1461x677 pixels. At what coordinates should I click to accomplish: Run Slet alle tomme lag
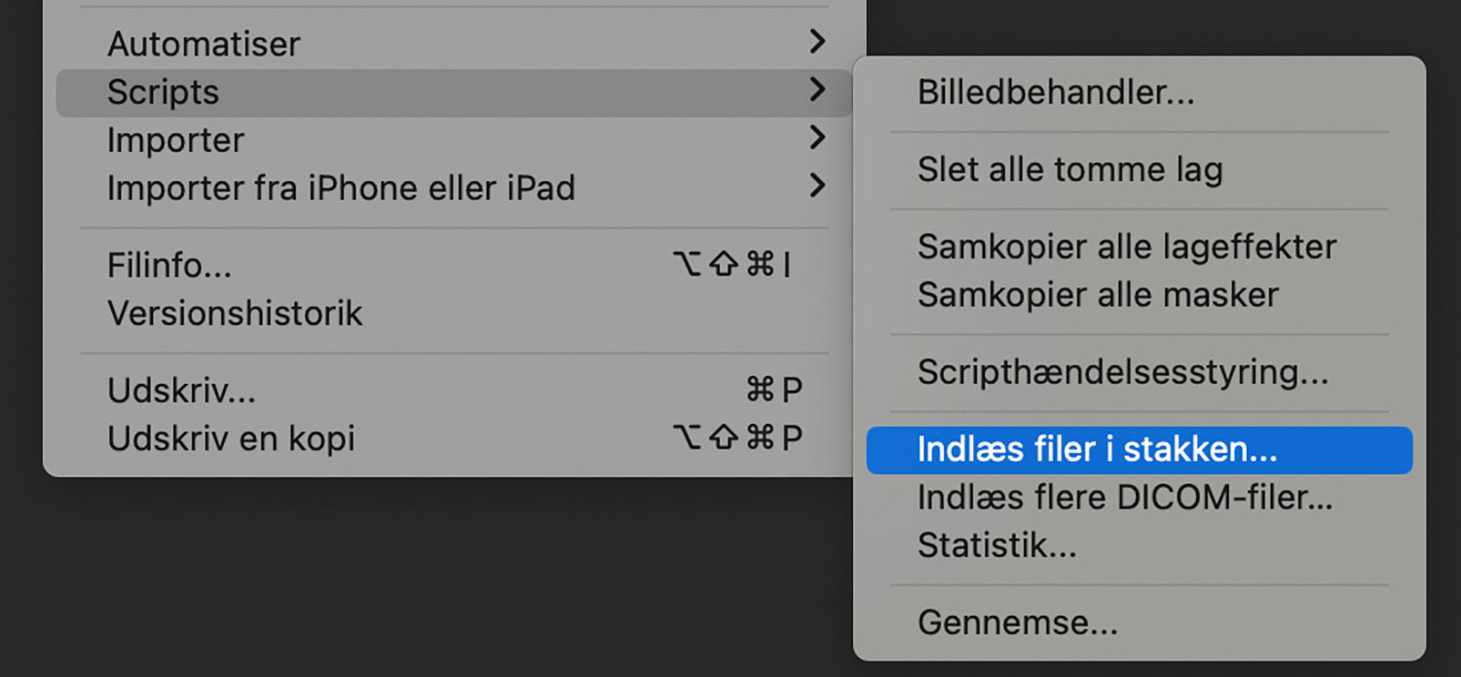coord(1069,169)
